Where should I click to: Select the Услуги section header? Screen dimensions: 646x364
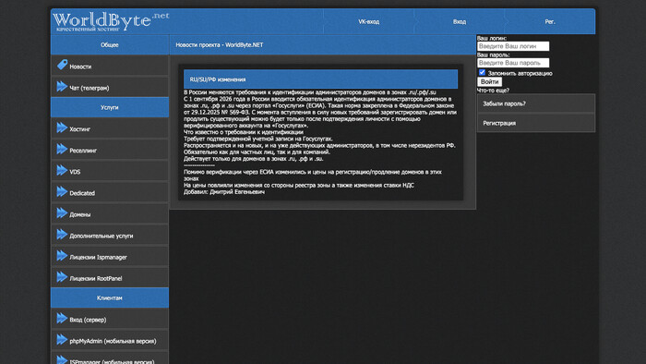coord(110,107)
